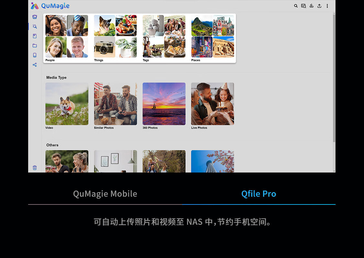Open the Things category label

point(98,60)
